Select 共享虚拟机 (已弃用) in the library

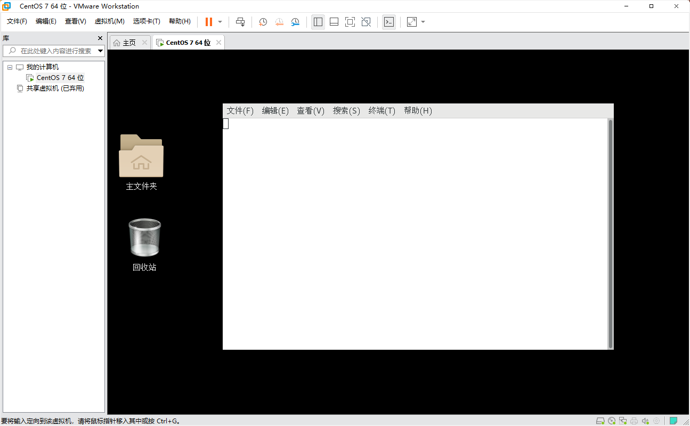55,89
